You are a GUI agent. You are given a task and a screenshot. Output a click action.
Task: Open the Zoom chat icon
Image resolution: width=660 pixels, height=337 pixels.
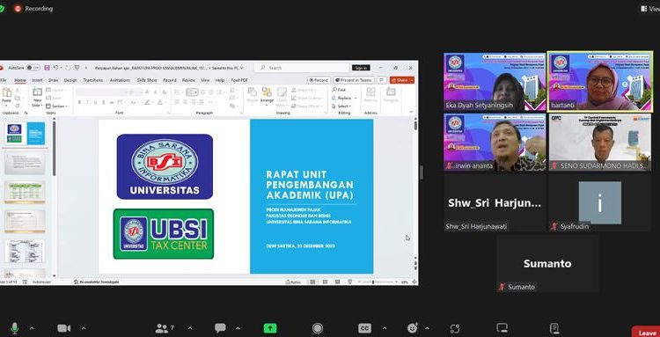tap(220, 328)
